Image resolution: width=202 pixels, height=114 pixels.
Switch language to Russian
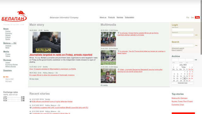pos(188,17)
